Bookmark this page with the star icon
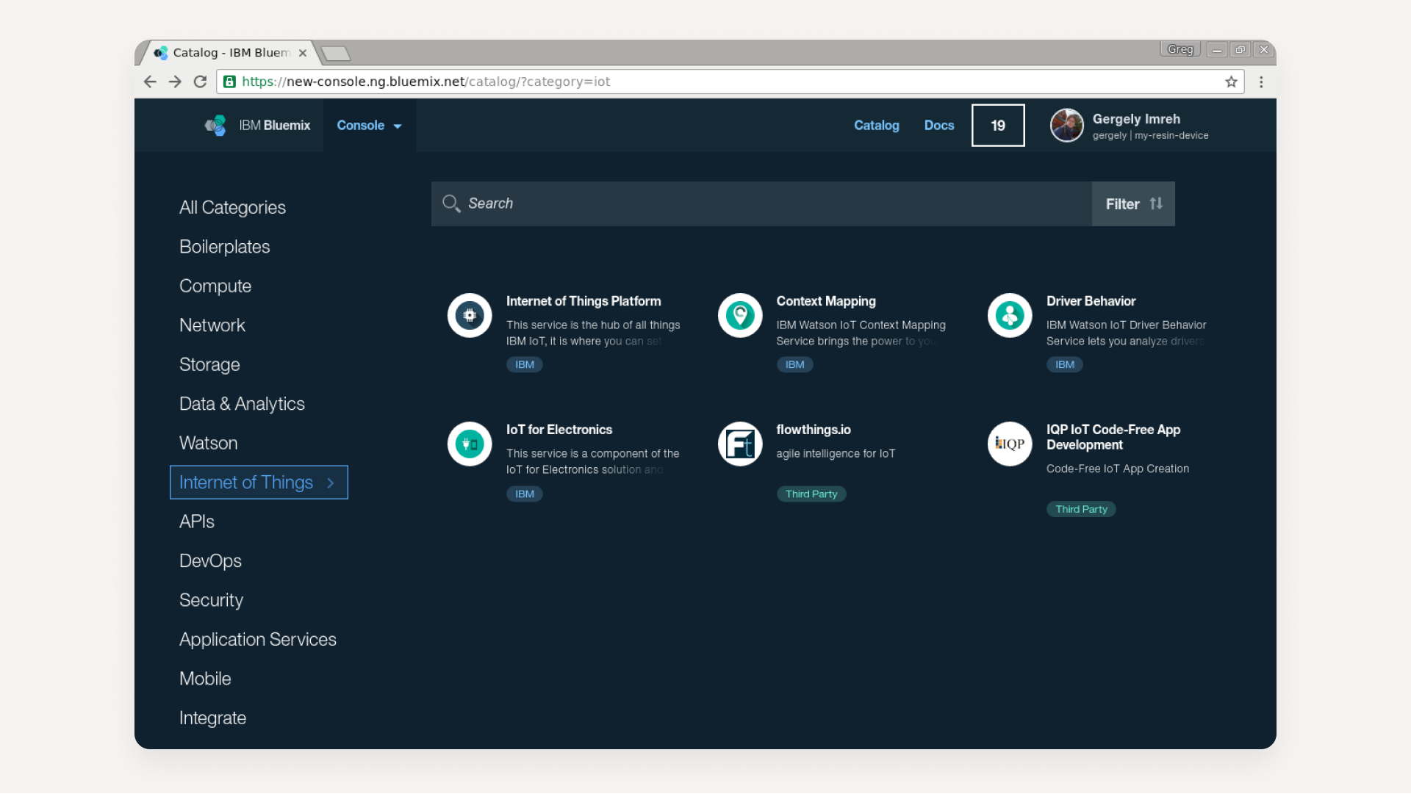The height and width of the screenshot is (794, 1411). [1231, 82]
